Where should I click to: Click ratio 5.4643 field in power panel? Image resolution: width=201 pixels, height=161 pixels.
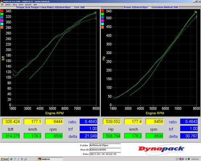coord(189,122)
